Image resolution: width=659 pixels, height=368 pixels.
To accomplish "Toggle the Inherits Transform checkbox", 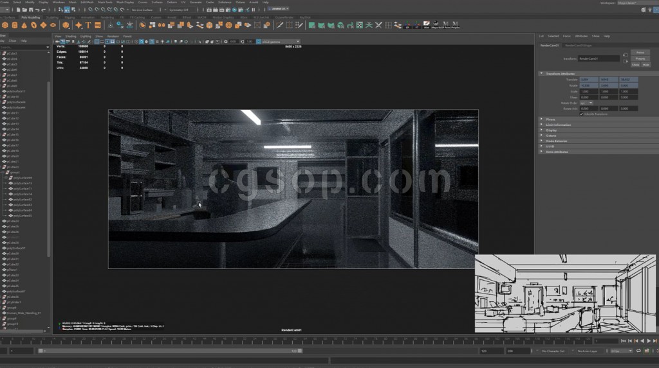I will (582, 114).
